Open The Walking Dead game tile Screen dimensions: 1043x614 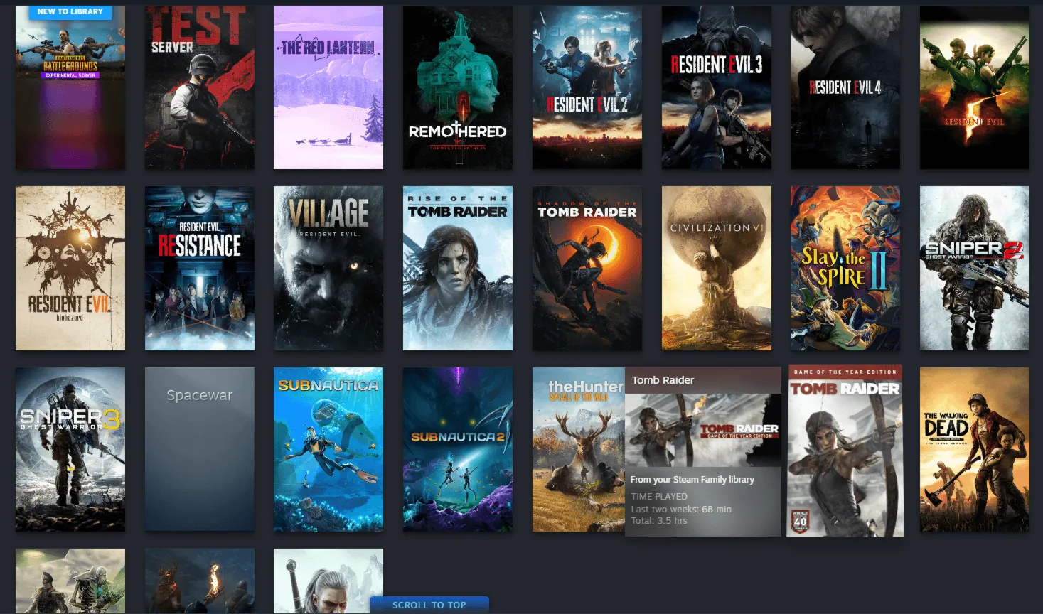point(975,449)
